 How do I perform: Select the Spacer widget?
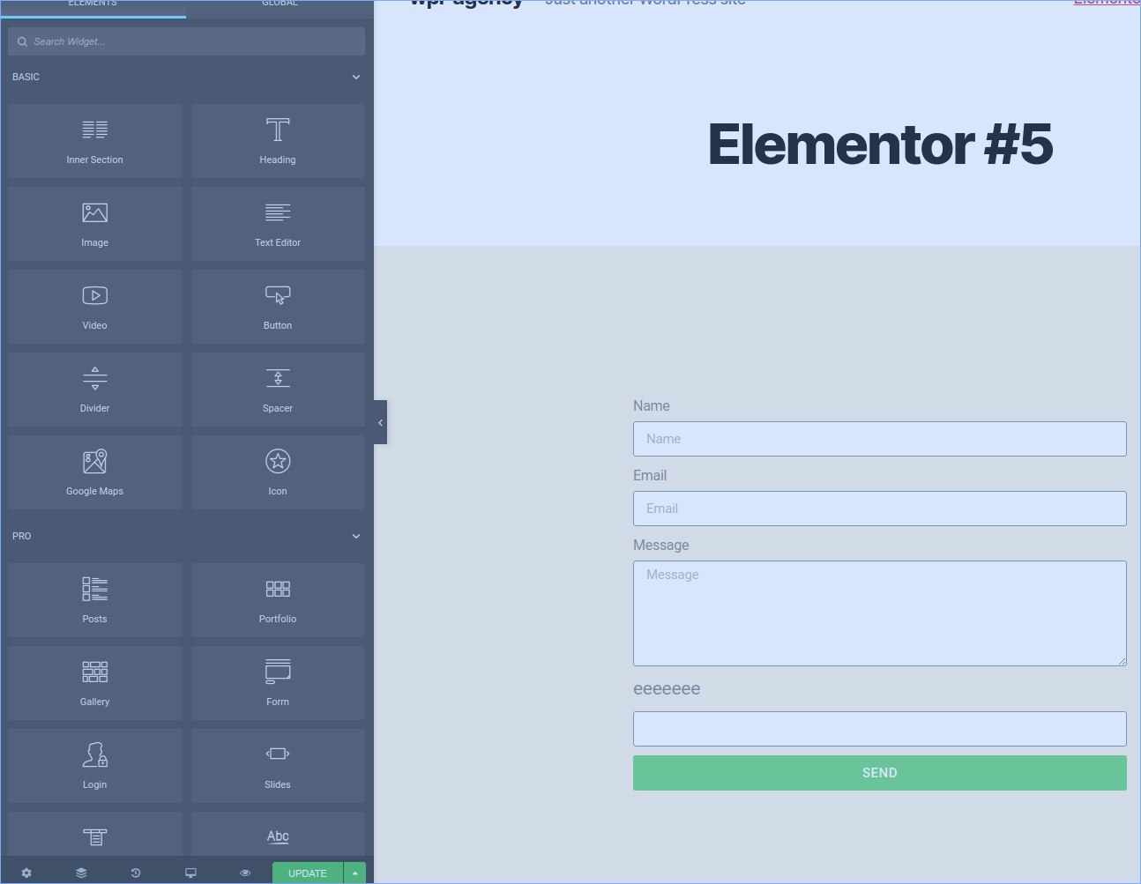pos(278,390)
